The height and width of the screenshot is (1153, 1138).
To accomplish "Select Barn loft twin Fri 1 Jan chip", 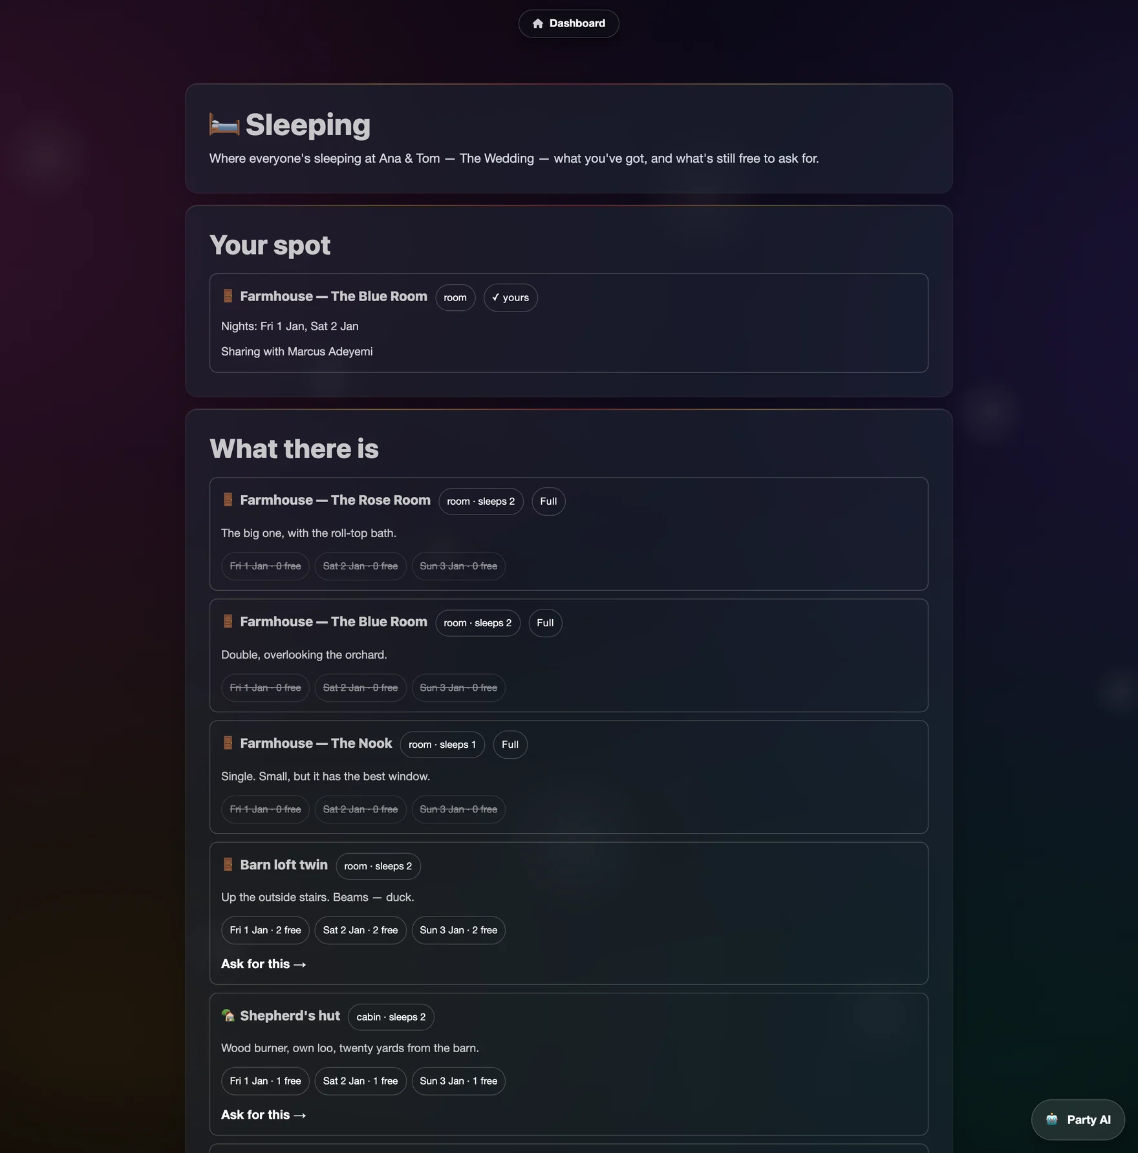I will [265, 930].
